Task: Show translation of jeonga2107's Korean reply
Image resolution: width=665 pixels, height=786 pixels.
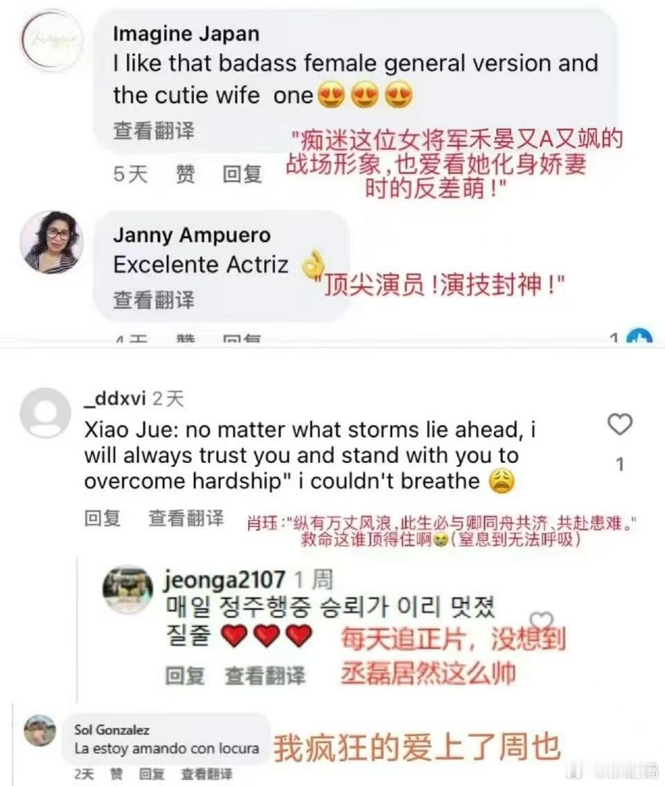Action: 265,676
